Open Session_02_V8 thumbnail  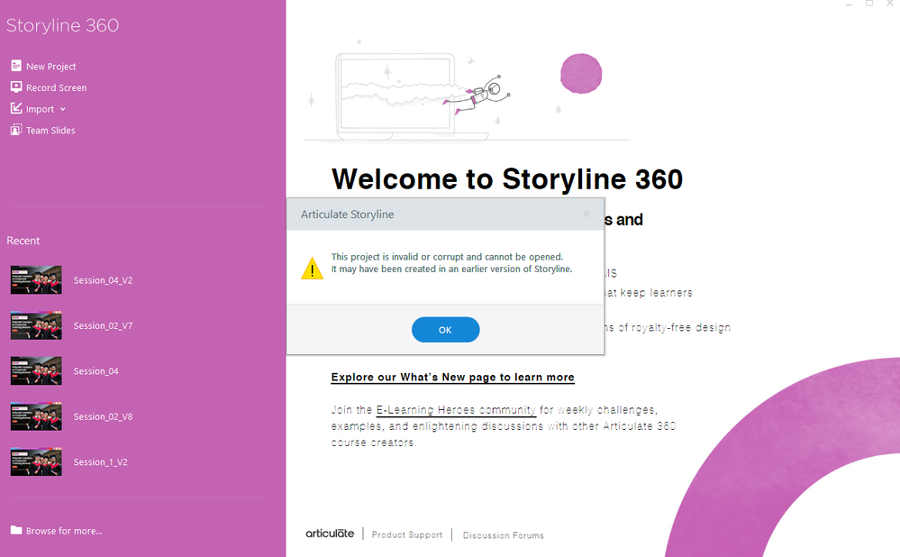tap(36, 416)
